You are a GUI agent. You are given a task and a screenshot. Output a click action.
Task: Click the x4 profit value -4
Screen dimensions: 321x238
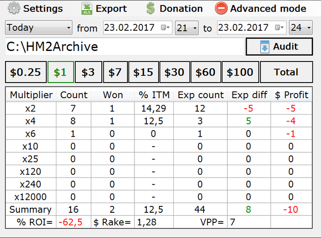(291, 121)
